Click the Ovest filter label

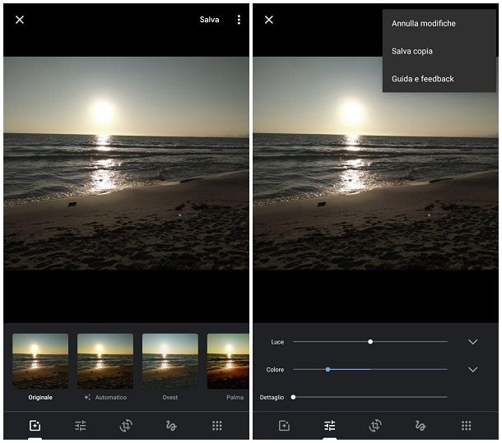tap(170, 398)
